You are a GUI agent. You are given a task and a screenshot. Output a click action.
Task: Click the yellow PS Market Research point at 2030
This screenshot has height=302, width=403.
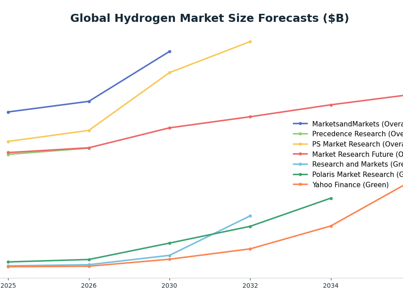(x=170, y=73)
